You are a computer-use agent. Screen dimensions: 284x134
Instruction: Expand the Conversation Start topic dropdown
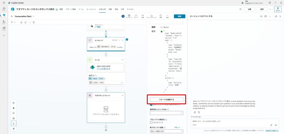(34, 16)
